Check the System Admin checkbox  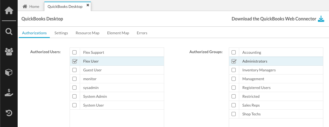(x=74, y=96)
